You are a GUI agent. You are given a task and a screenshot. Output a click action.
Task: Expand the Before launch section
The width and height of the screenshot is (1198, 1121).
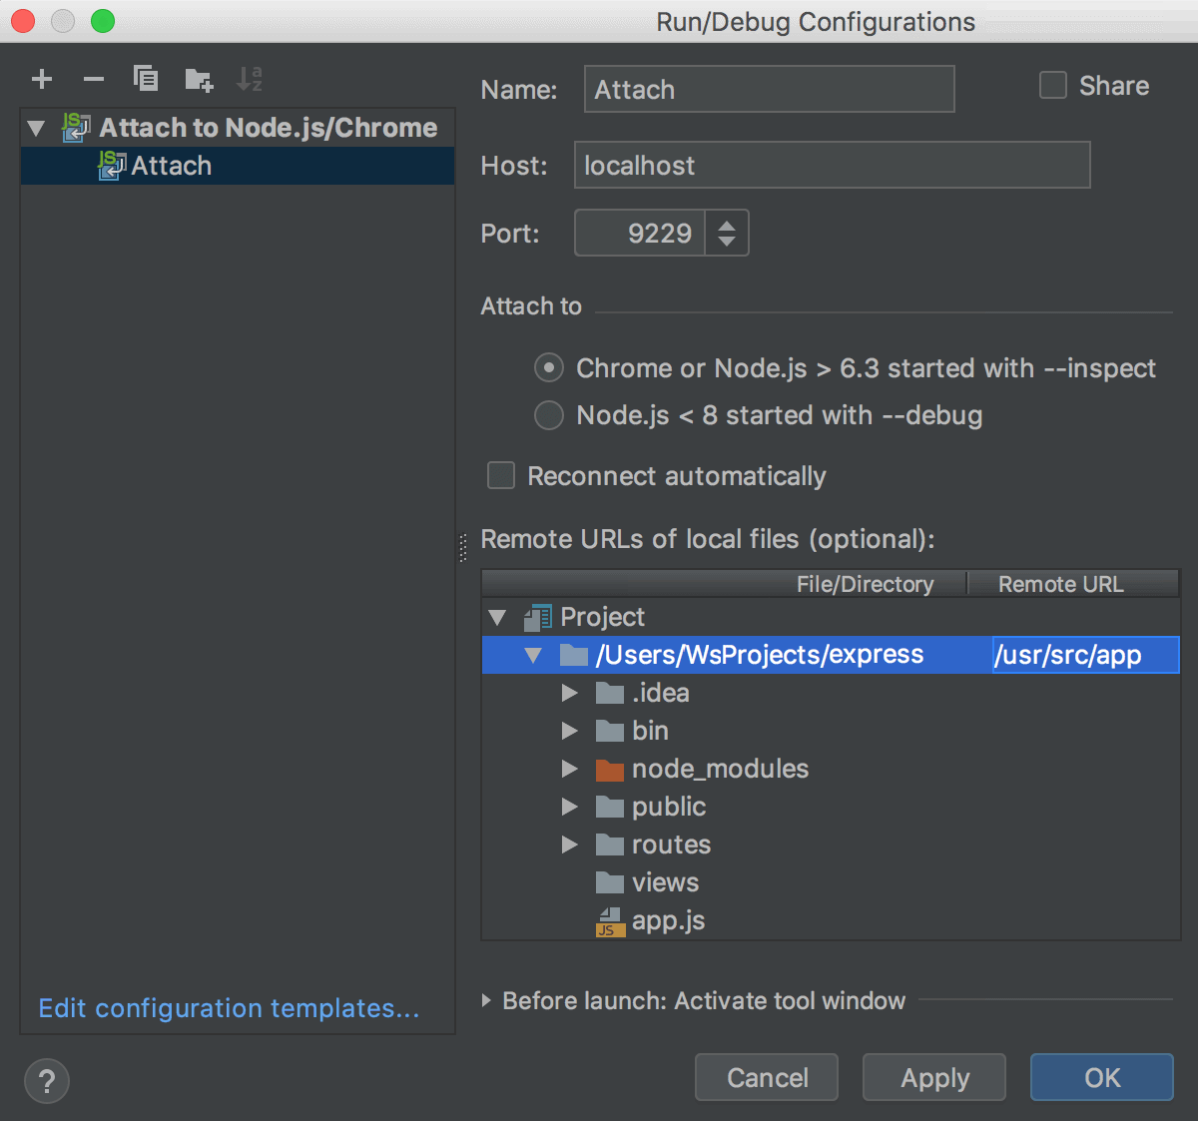pos(488,1000)
